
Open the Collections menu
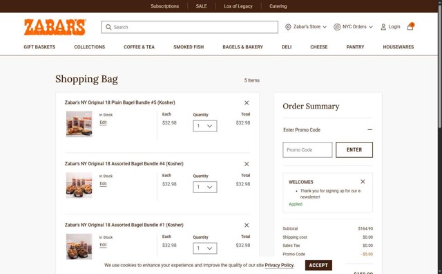click(89, 47)
